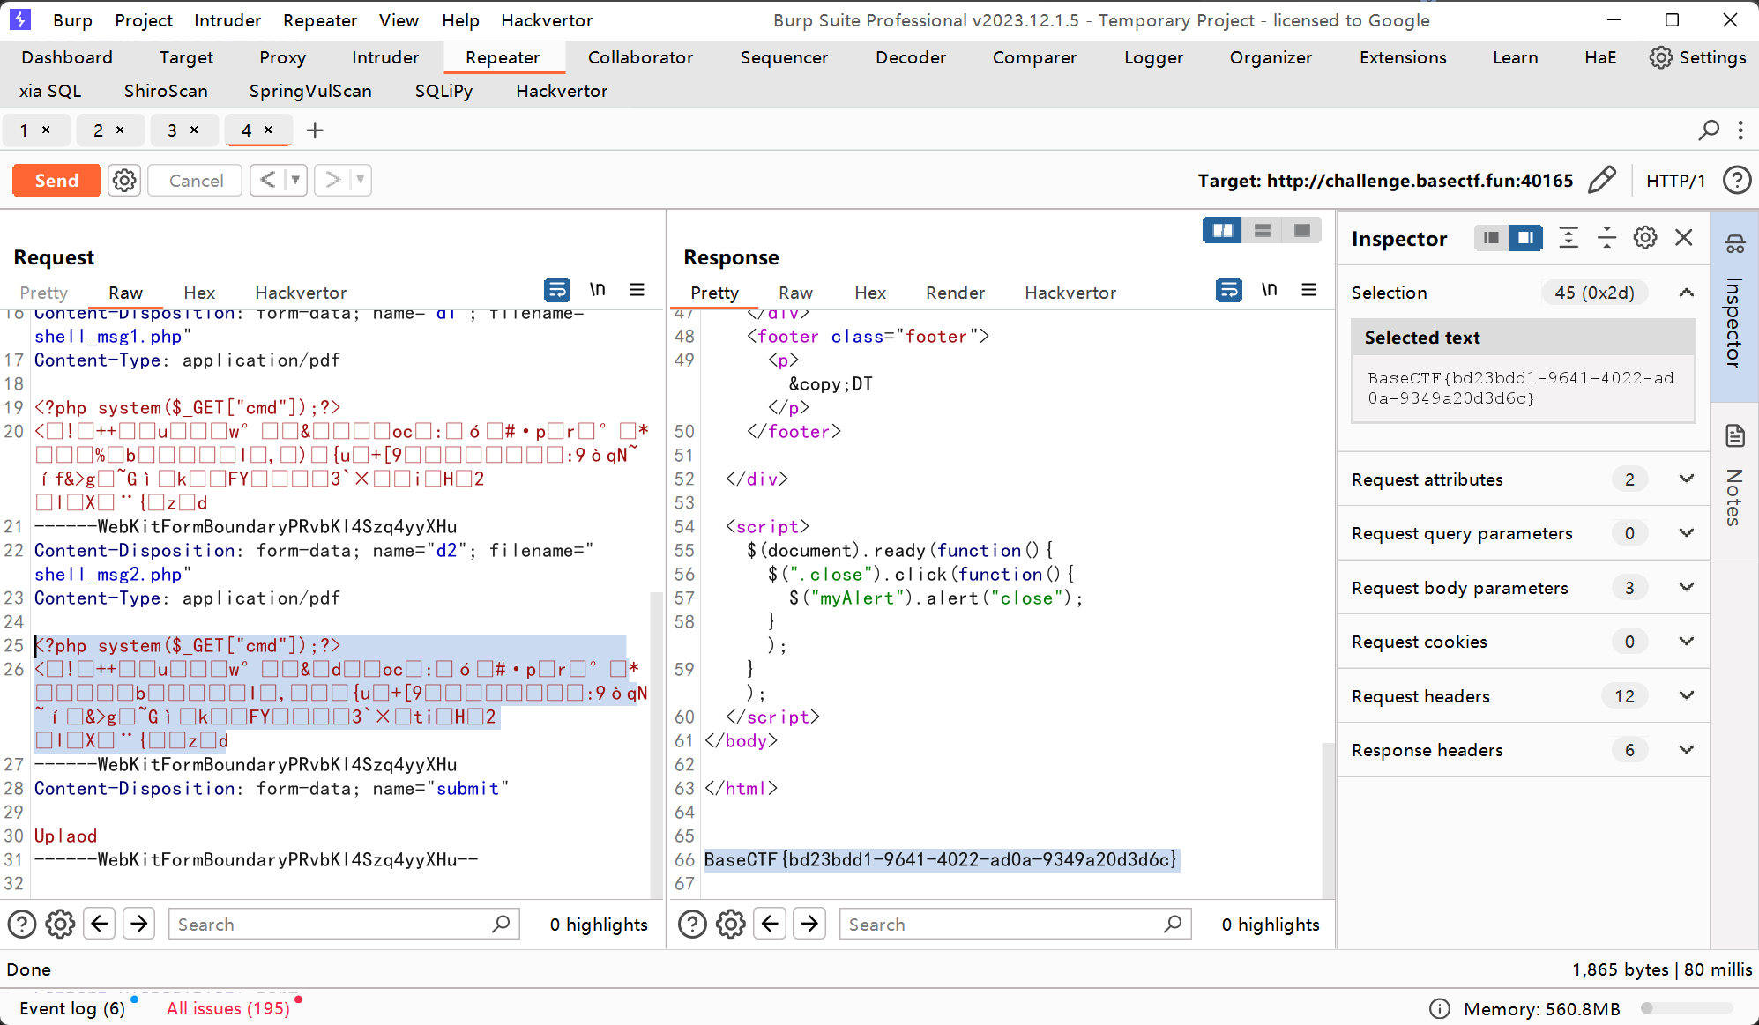
Task: Select top-bottom layout view
Action: (1263, 231)
